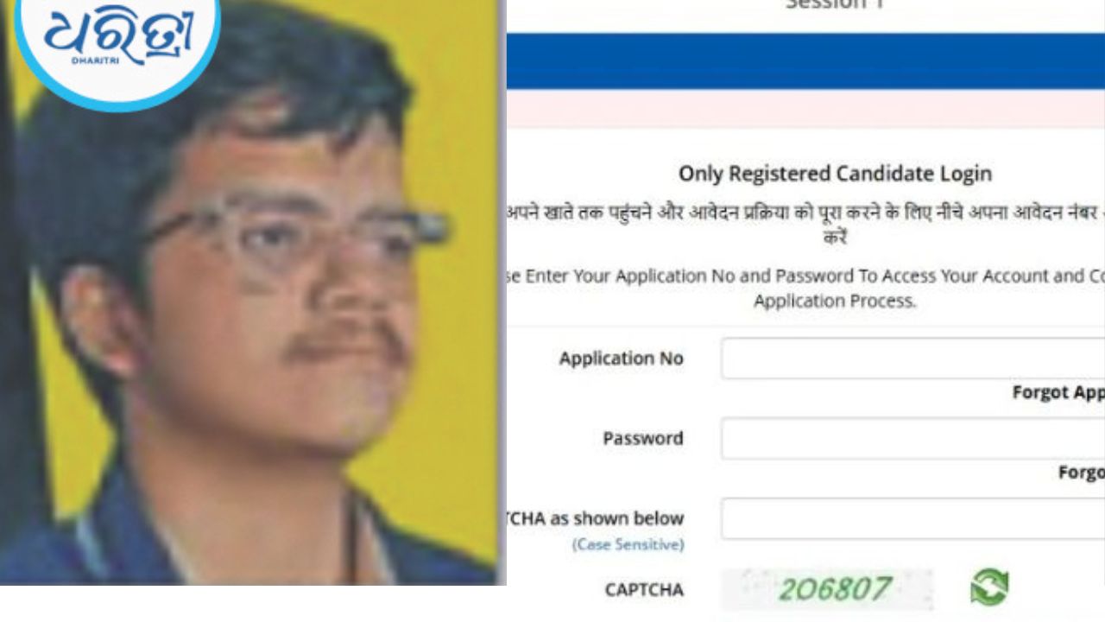Select the photo of the boy with glasses

point(250,292)
